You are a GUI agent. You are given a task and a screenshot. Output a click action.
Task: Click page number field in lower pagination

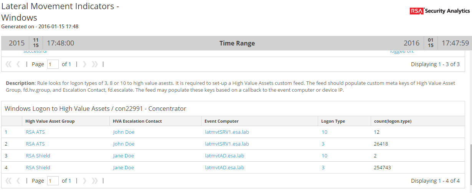[53, 181]
